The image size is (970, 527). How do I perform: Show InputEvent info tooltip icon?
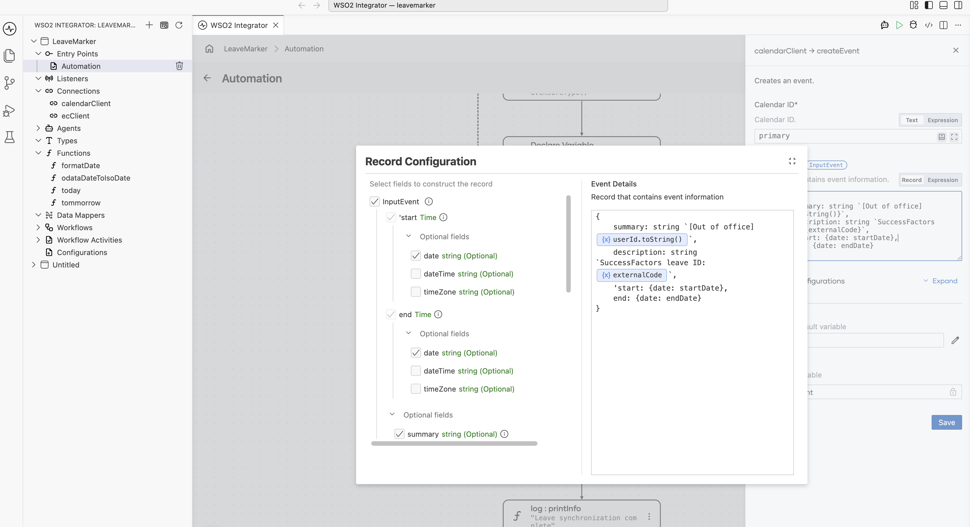[x=429, y=201]
